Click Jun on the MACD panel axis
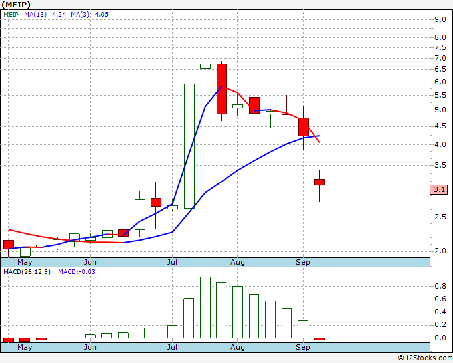453x363 pixels. (x=90, y=347)
